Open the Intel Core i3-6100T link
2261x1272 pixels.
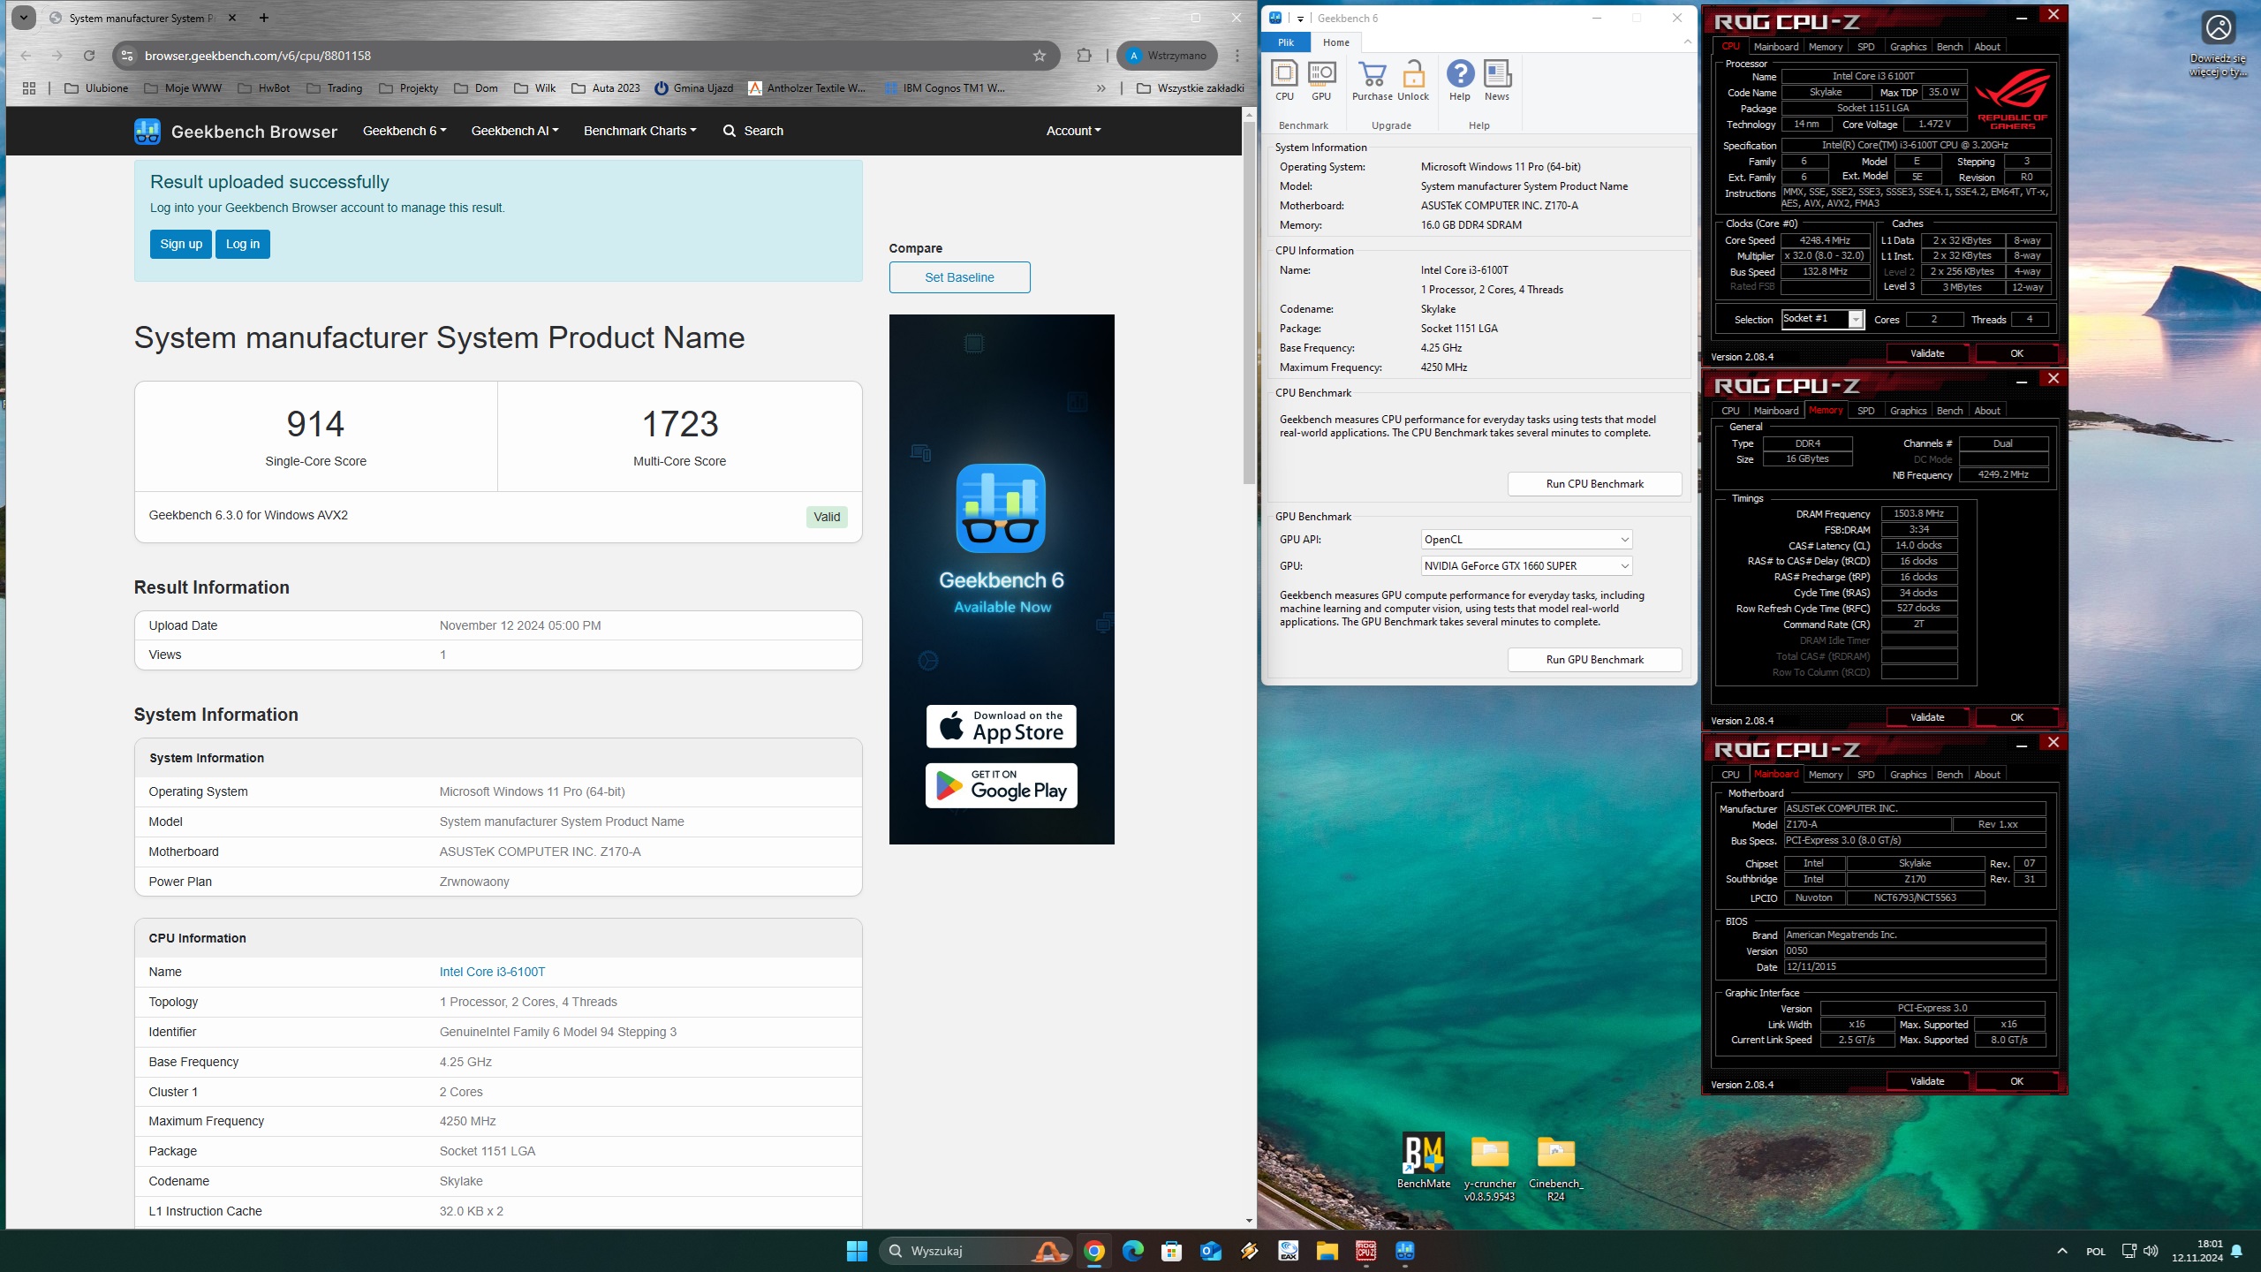(x=492, y=972)
